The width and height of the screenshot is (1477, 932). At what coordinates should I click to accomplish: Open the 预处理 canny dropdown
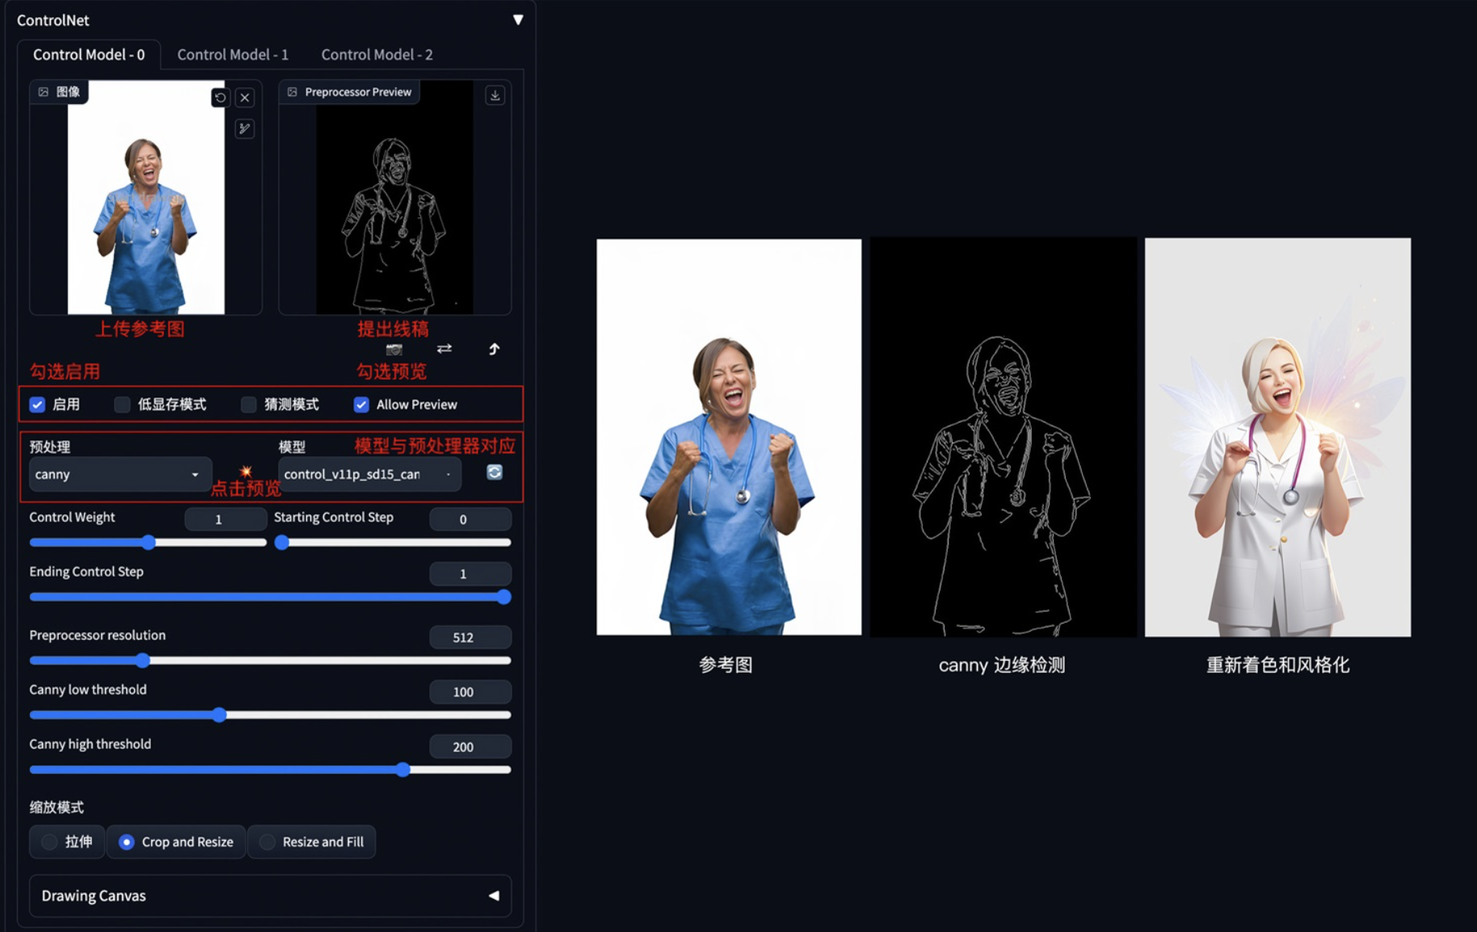point(120,474)
